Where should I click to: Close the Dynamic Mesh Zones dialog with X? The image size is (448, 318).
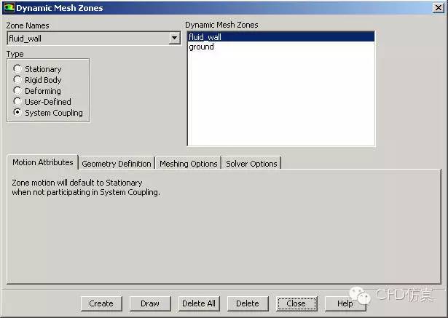click(439, 8)
